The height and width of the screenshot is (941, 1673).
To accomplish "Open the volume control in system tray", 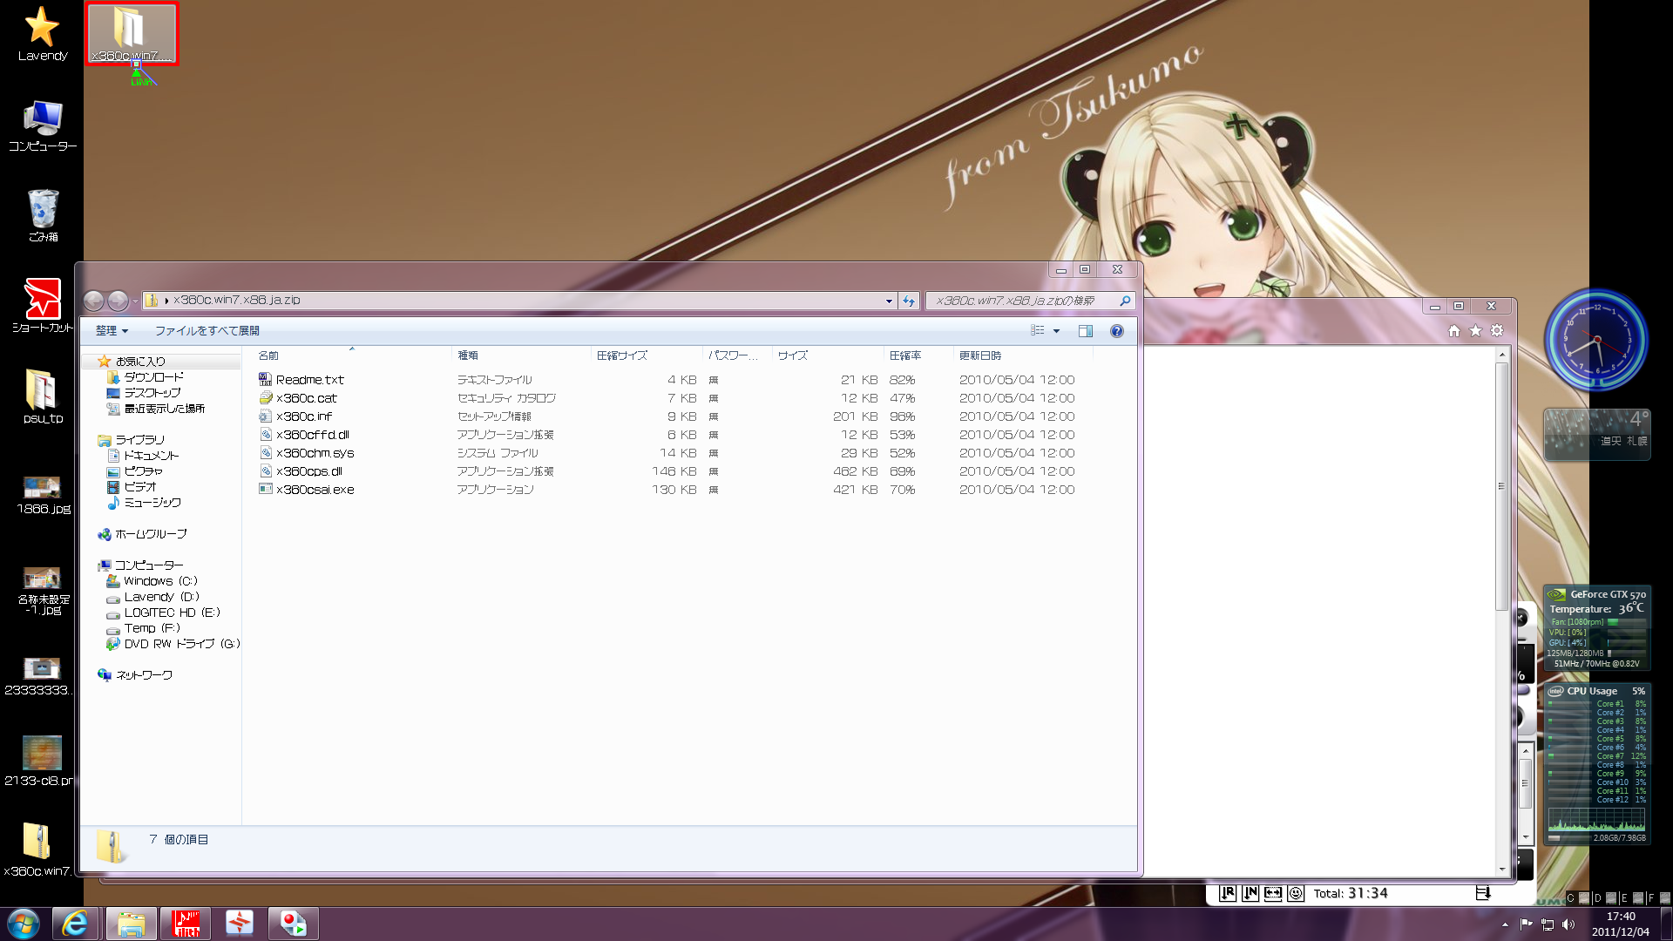I will 1568,924.
